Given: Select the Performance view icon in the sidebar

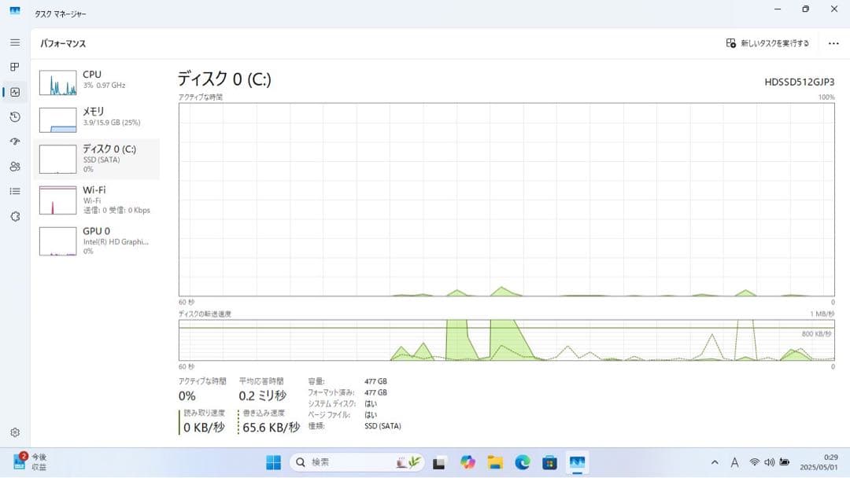Looking at the screenshot, I should [14, 92].
